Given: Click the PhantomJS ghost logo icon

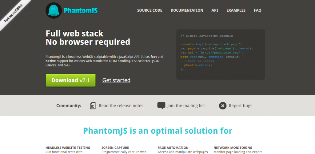Looking at the screenshot, I should 54,10.
